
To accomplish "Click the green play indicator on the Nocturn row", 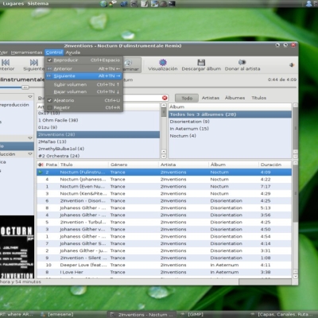I will click(41, 173).
